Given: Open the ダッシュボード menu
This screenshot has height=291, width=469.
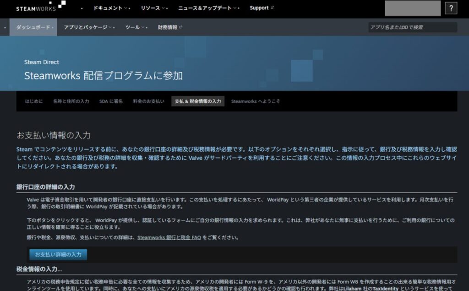Looking at the screenshot, I should click(x=33, y=27).
